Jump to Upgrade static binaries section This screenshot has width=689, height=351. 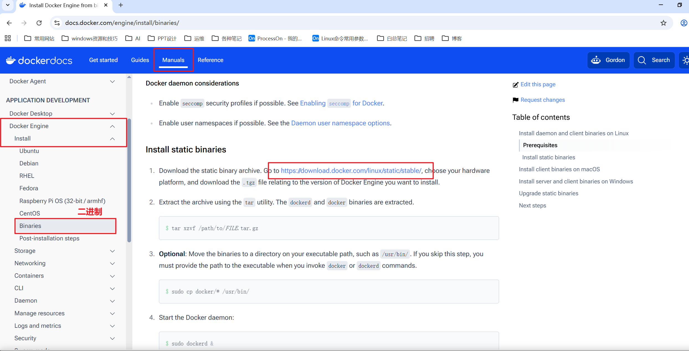coord(549,193)
